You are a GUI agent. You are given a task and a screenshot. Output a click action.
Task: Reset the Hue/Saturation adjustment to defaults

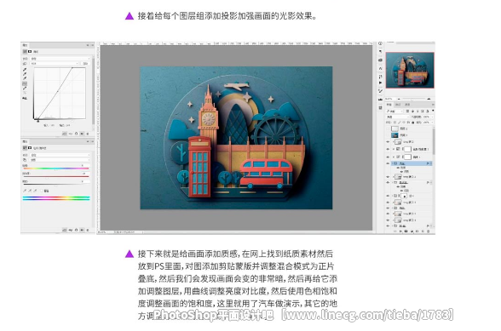coord(77,230)
